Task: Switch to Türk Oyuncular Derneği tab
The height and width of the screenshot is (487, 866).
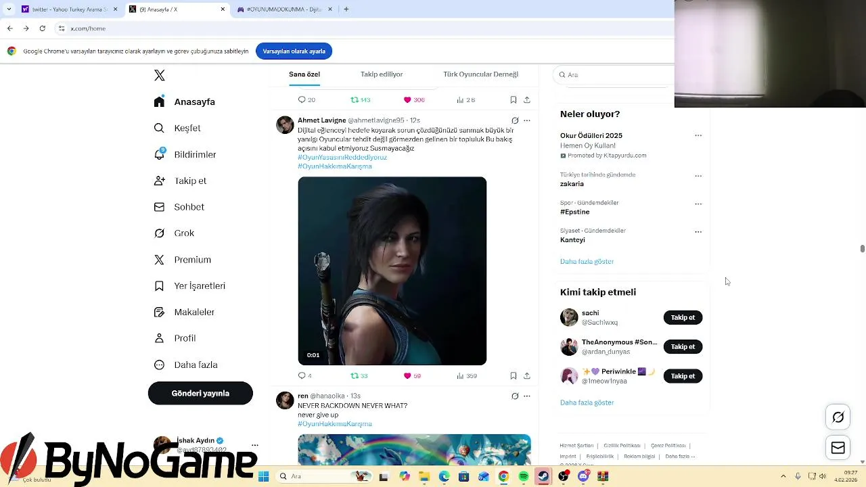Action: pyautogui.click(x=480, y=74)
